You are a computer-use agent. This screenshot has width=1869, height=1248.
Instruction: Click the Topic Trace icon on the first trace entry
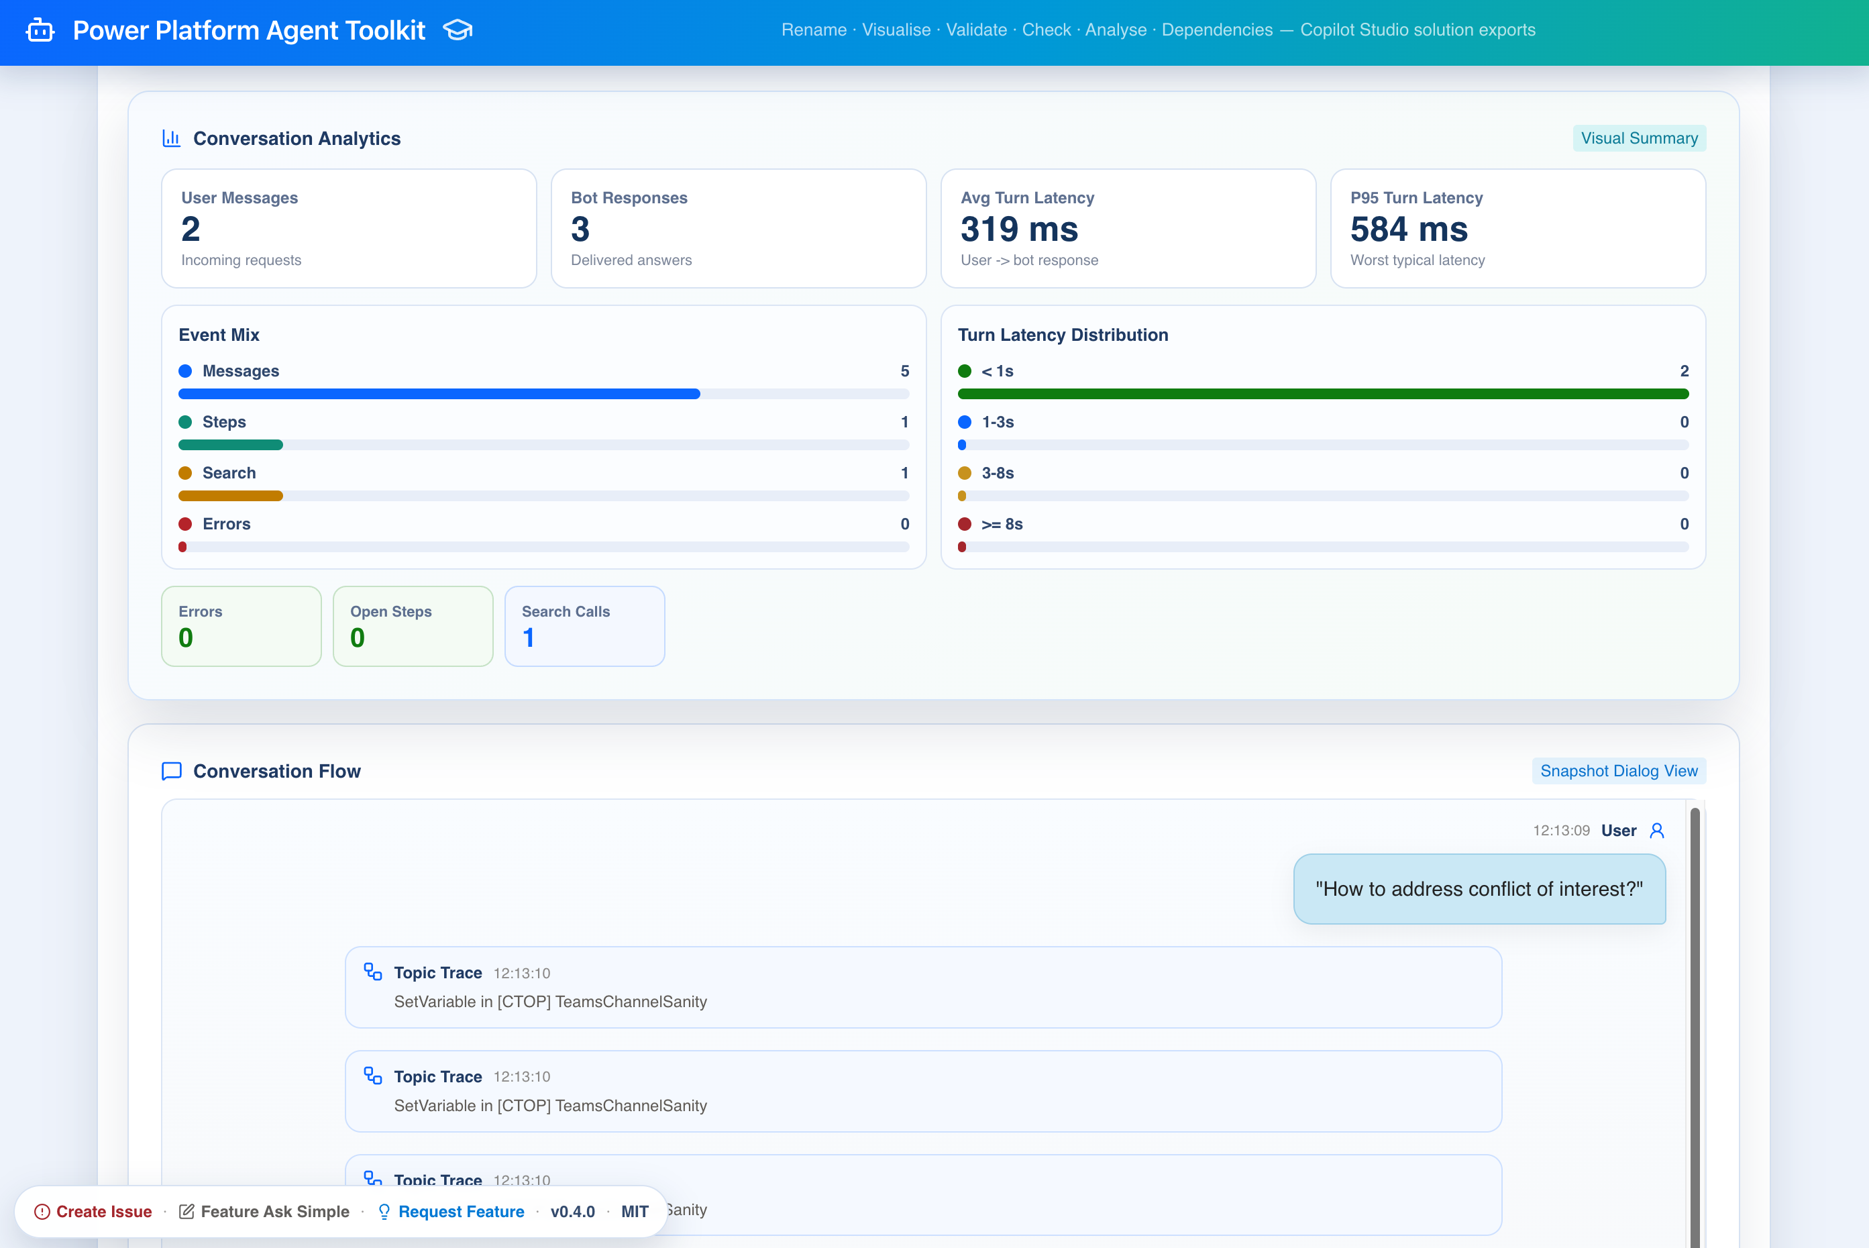point(372,972)
